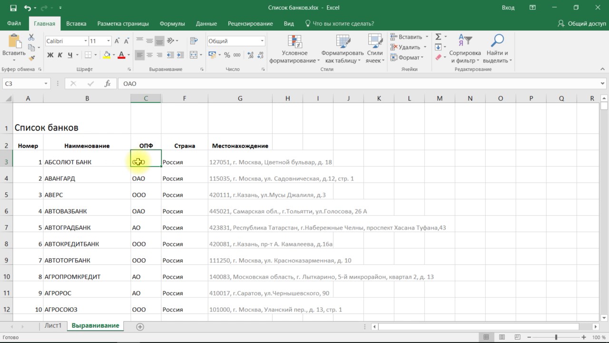Screen dimensions: 609x343
Task: Open Сортировка и фильтр options
Action: (465, 49)
